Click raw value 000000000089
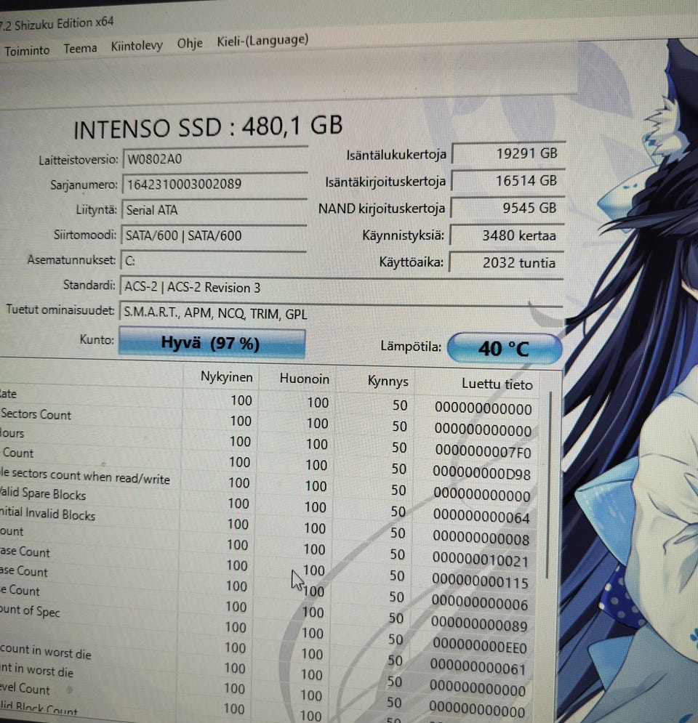 coord(479,624)
